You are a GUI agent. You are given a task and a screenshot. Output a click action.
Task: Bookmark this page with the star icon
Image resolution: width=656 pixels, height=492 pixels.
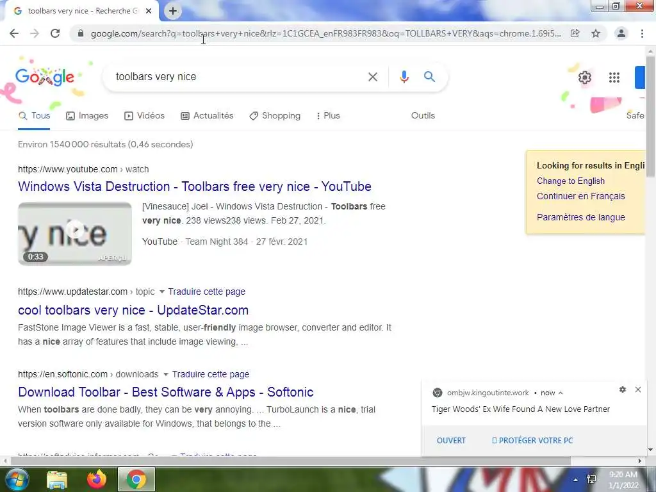coord(596,33)
